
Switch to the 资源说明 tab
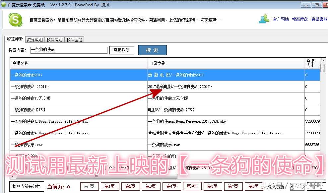pos(34,39)
